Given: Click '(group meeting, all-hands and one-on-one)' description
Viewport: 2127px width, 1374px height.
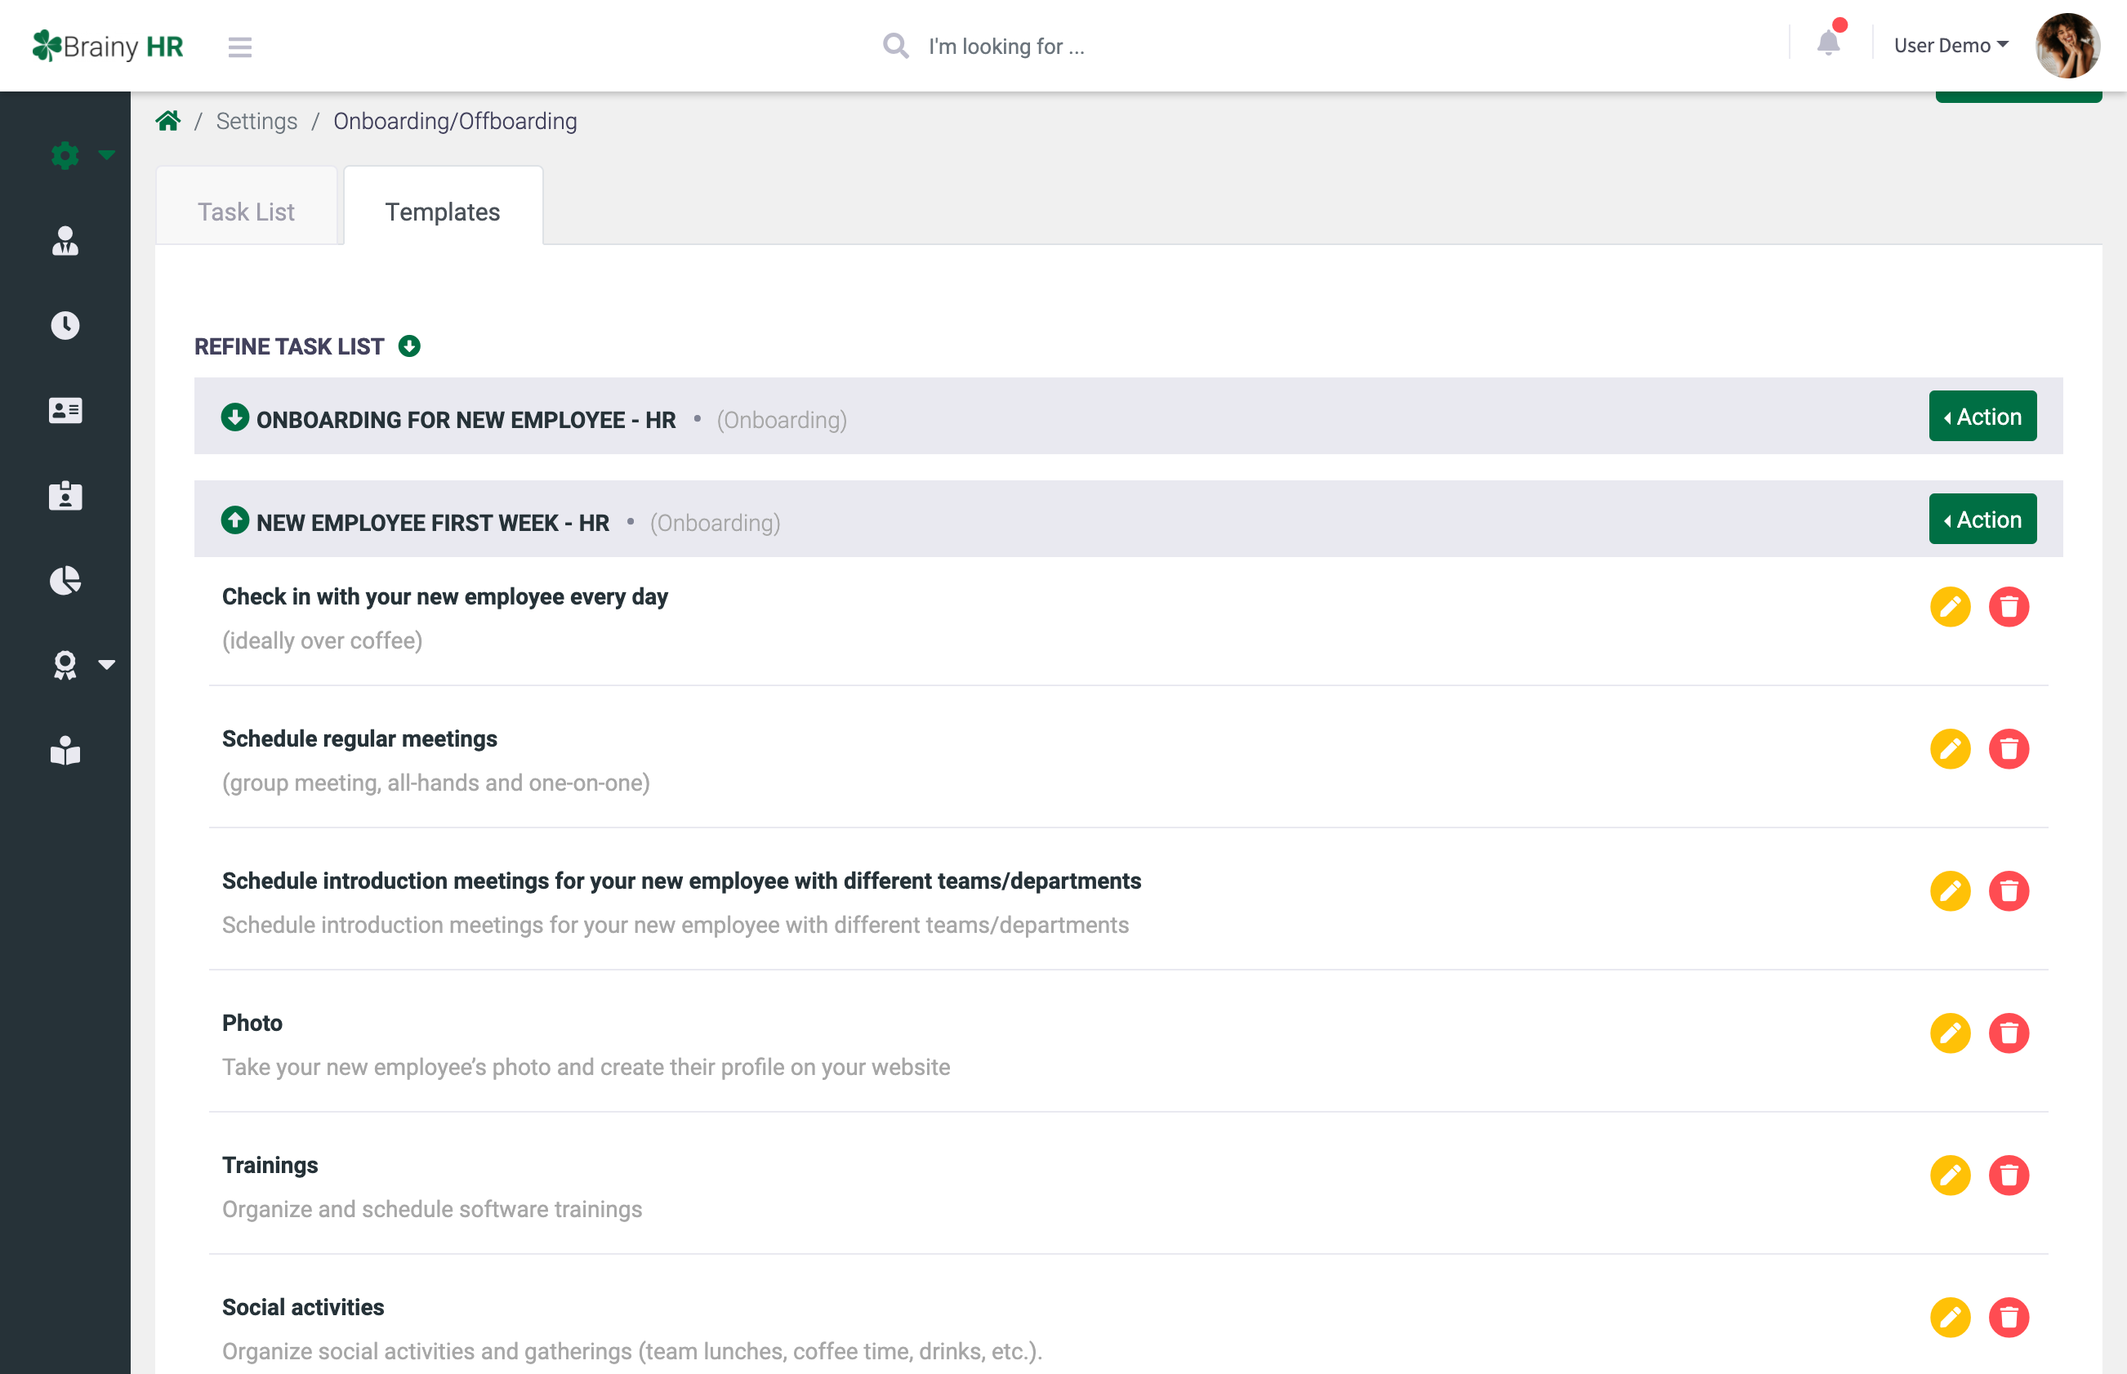Looking at the screenshot, I should click(435, 782).
